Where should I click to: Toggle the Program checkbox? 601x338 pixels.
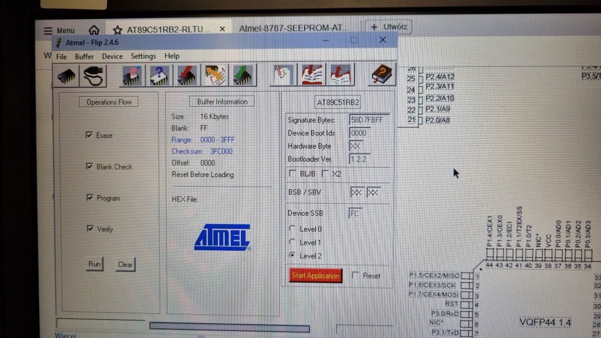[x=89, y=198]
